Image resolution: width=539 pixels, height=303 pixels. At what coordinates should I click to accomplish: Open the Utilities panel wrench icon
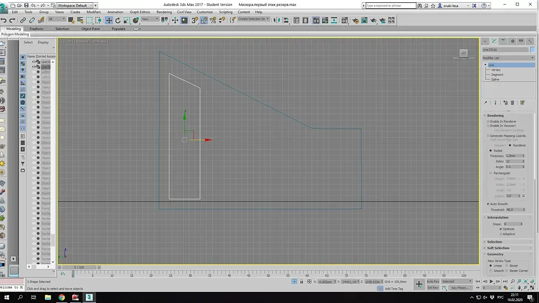tap(530, 41)
